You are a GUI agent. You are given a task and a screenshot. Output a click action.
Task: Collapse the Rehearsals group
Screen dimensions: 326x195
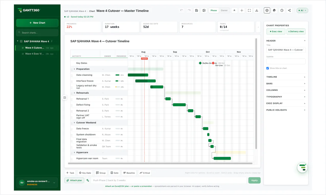coord(74,93)
